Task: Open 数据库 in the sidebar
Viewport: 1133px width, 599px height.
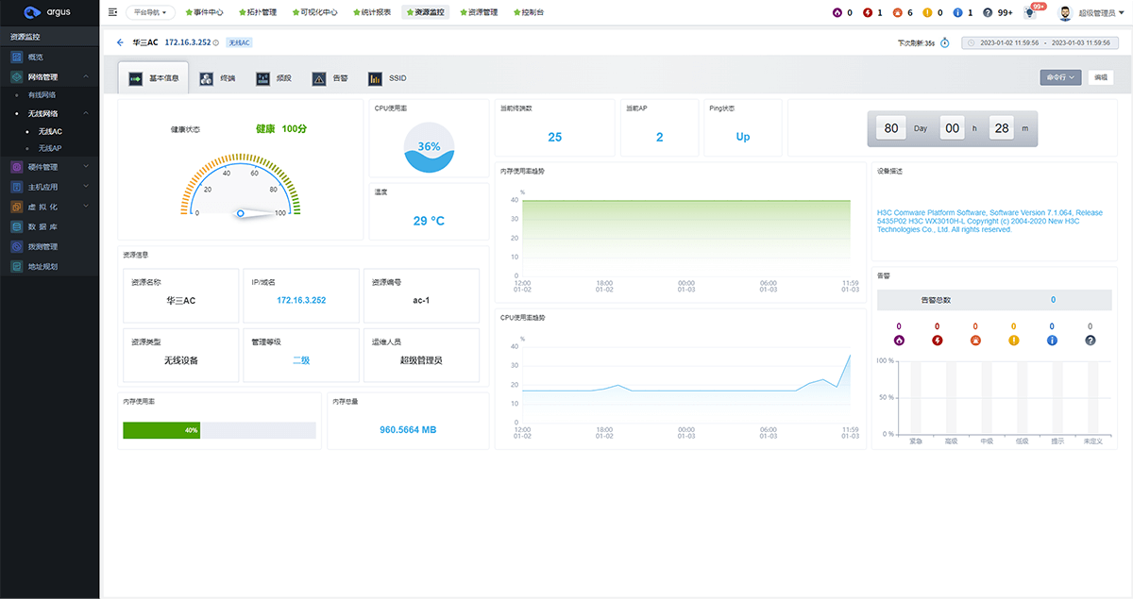Action: coord(47,227)
